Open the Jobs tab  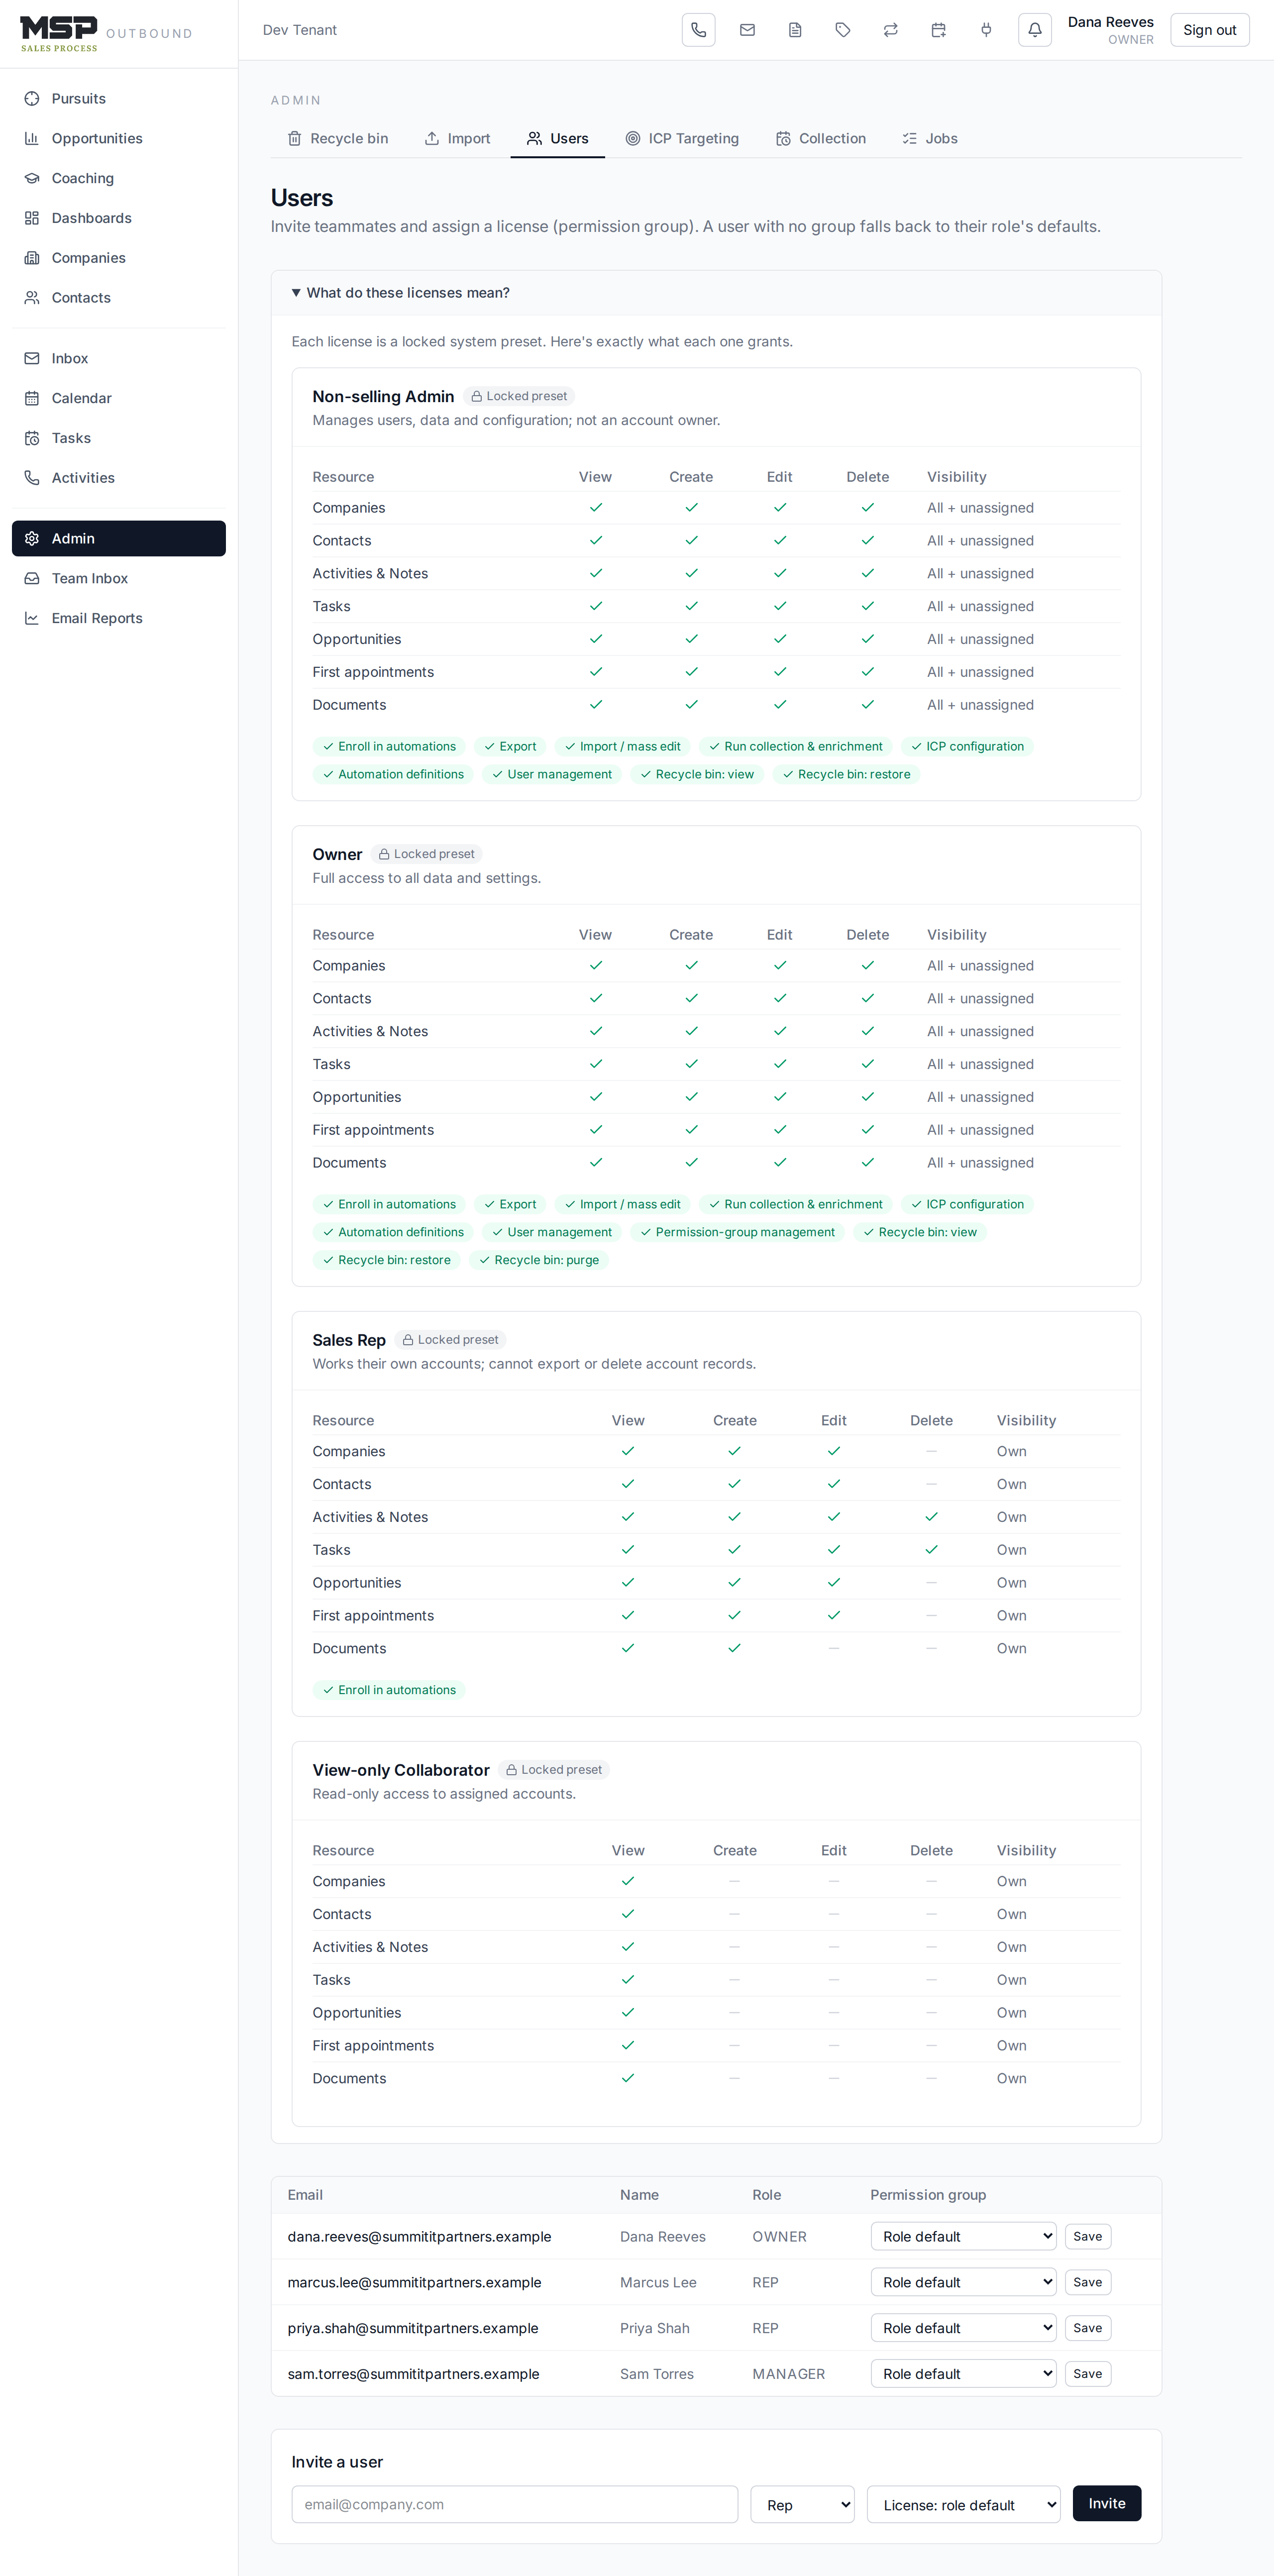point(930,138)
